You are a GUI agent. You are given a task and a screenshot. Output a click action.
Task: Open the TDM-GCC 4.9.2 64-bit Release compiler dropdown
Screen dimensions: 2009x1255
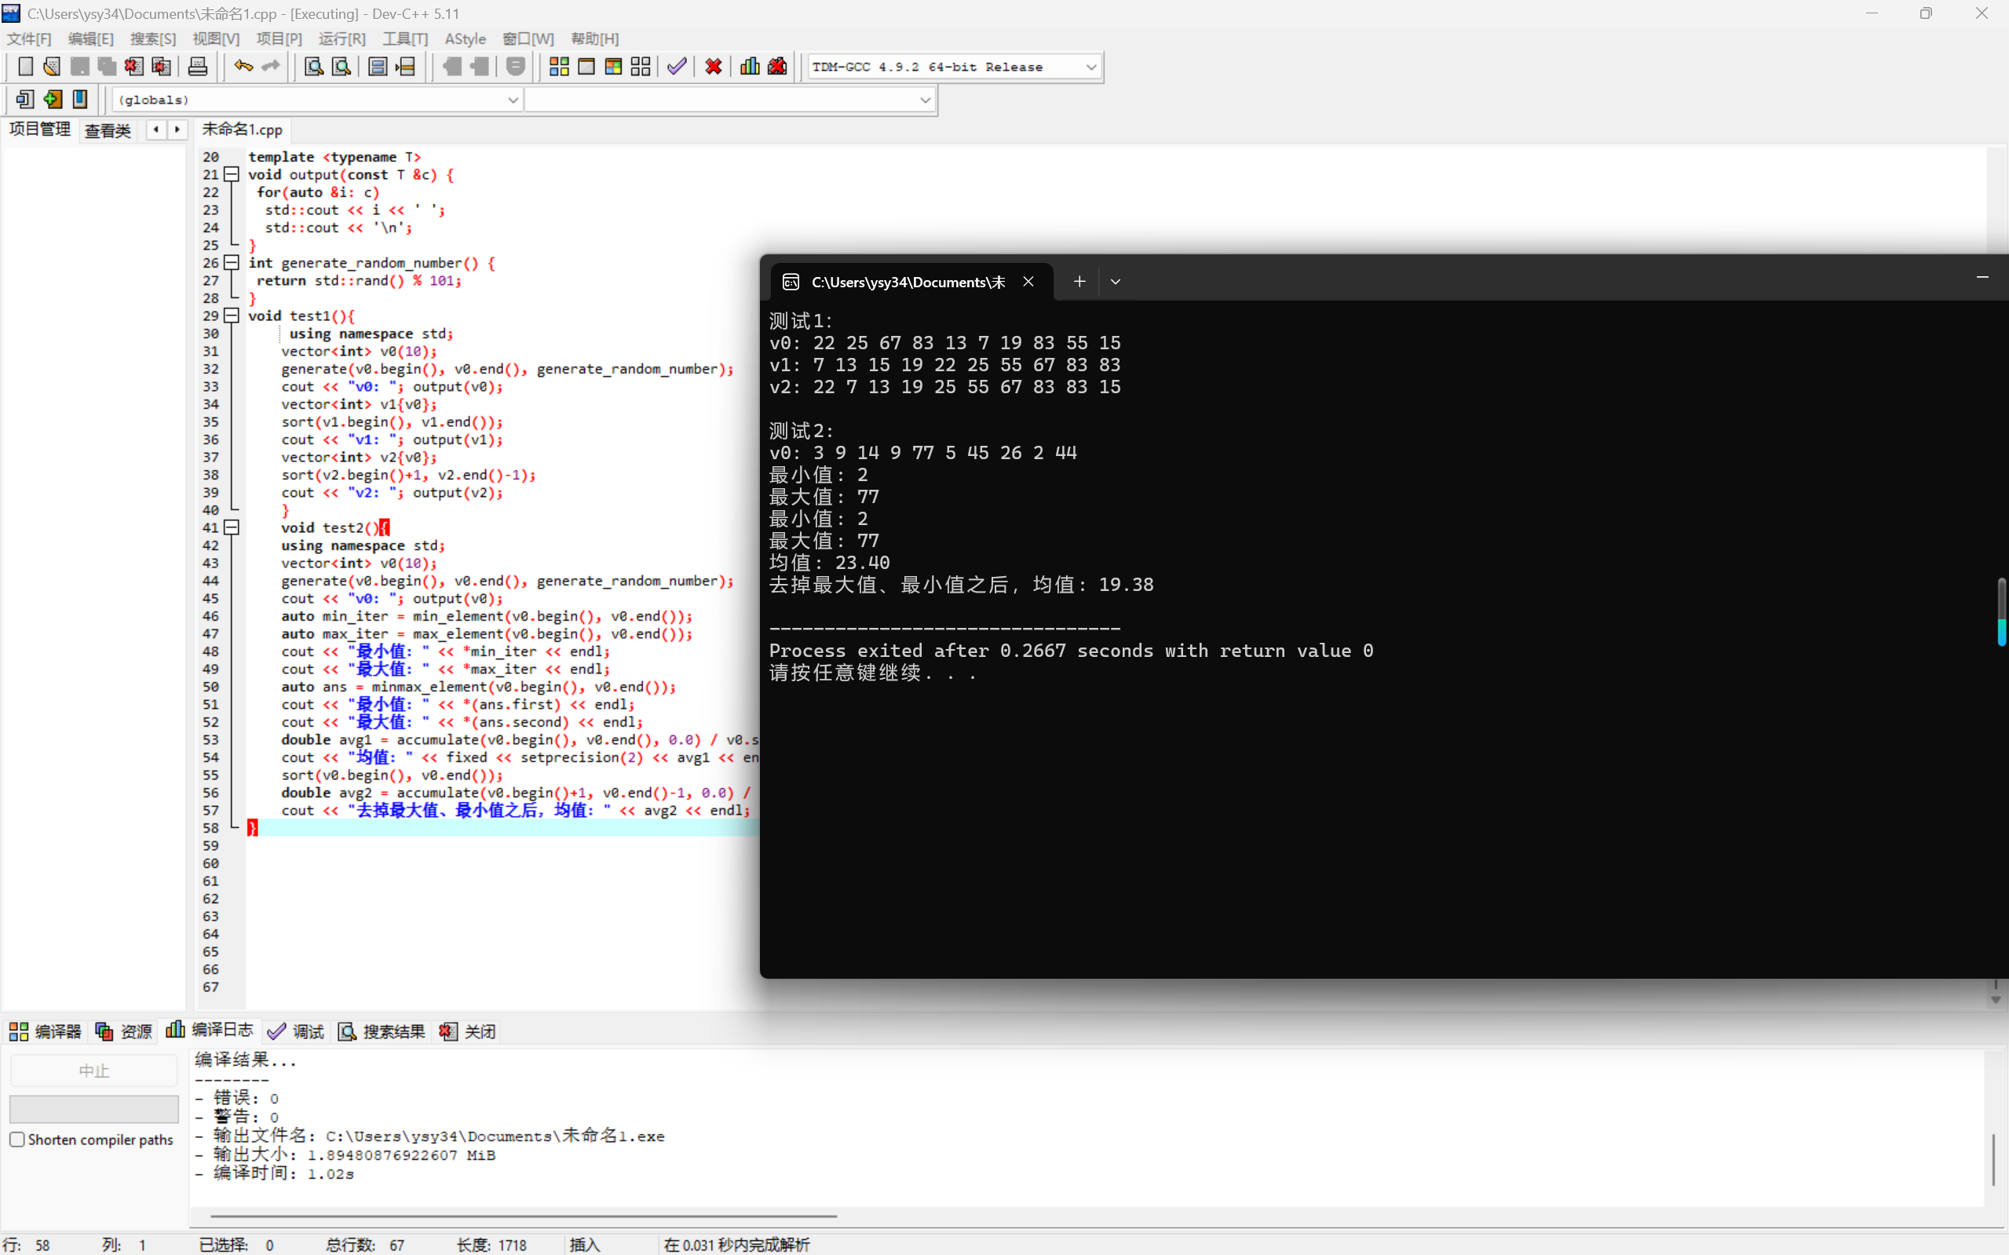[x=1090, y=67]
